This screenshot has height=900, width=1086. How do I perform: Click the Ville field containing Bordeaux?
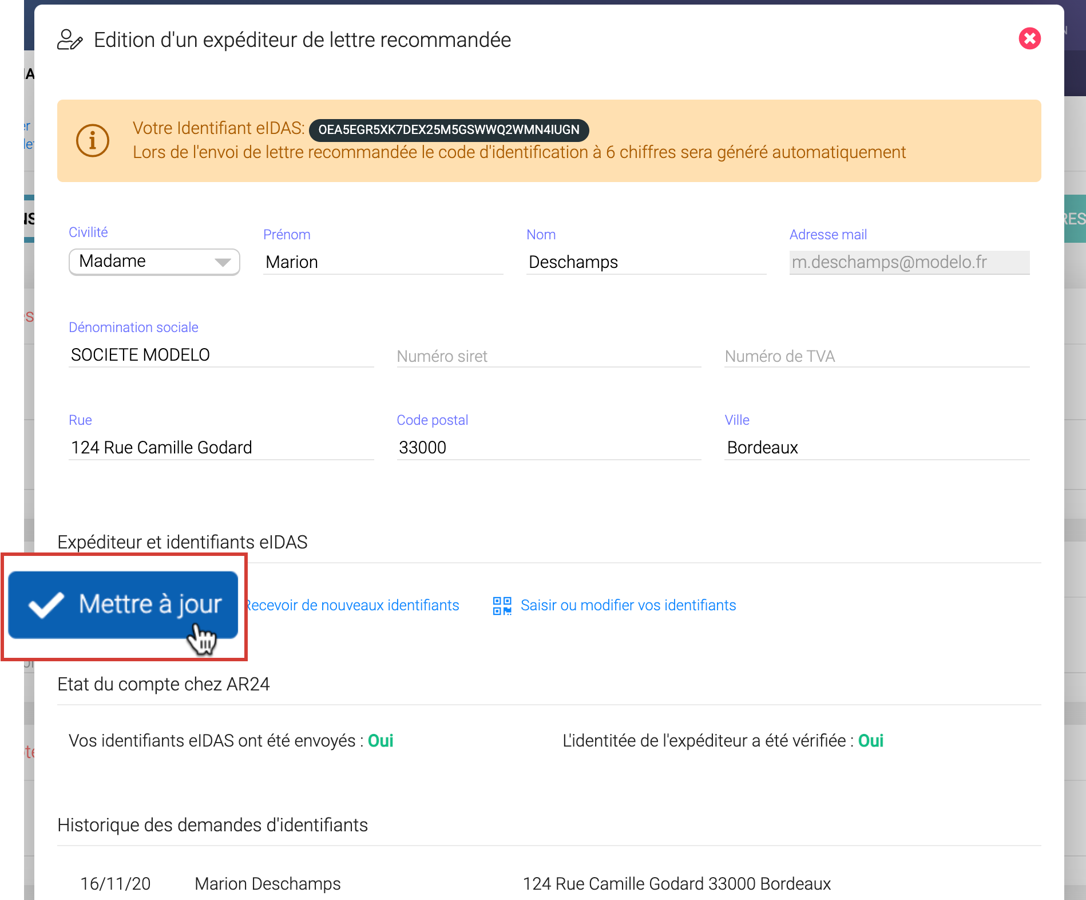coord(876,448)
